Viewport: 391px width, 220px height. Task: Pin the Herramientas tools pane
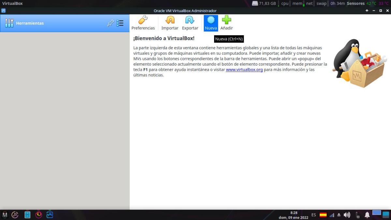coord(110,23)
